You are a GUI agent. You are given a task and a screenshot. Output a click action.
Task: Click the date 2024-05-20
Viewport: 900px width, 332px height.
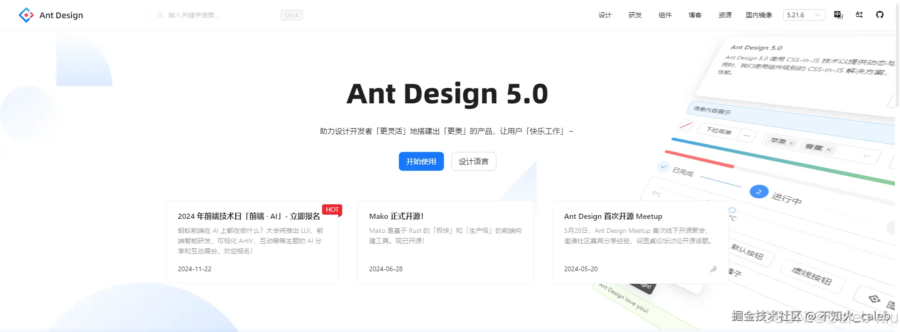coord(581,269)
